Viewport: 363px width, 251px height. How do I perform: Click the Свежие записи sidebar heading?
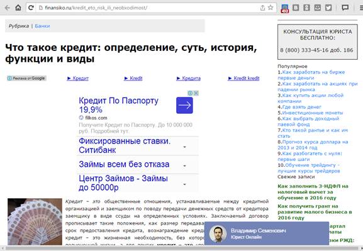click(296, 177)
